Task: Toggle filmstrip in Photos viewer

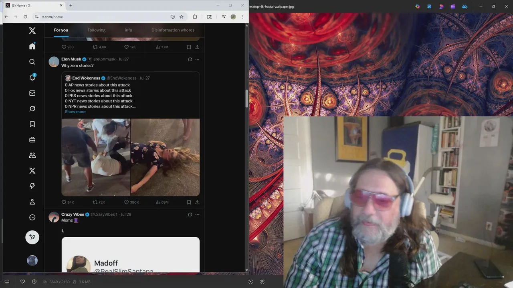Action: point(7,282)
